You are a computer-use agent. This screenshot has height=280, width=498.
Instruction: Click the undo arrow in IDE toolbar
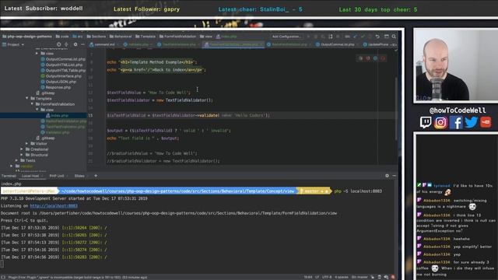[377, 37]
